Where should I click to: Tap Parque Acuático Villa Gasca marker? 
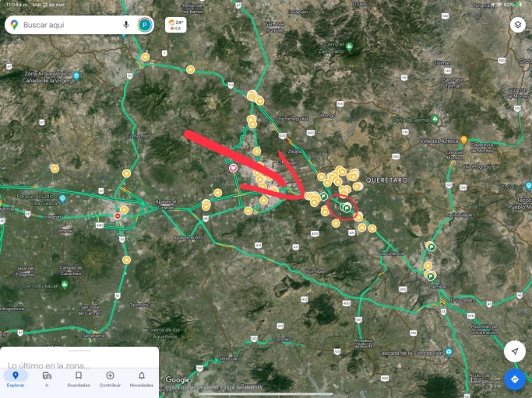(63, 199)
